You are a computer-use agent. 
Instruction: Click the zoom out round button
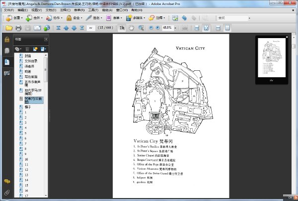[151, 28]
